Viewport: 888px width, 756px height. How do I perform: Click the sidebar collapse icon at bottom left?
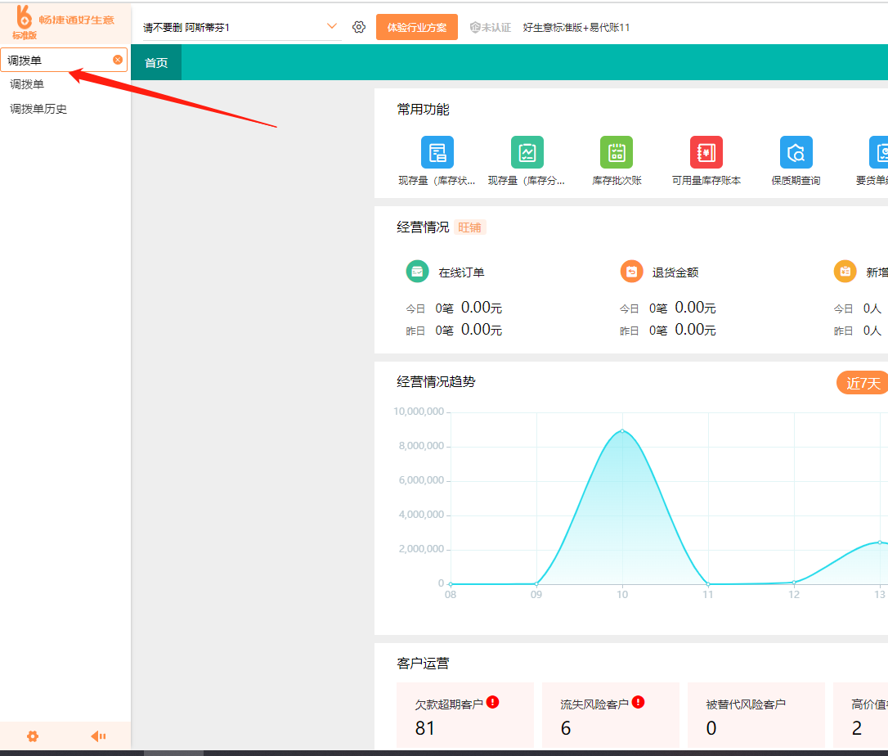click(x=98, y=736)
